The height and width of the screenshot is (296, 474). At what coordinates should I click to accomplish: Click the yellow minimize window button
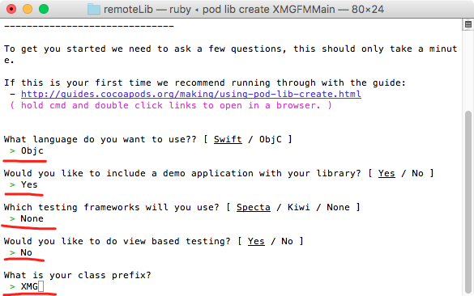click(x=28, y=9)
